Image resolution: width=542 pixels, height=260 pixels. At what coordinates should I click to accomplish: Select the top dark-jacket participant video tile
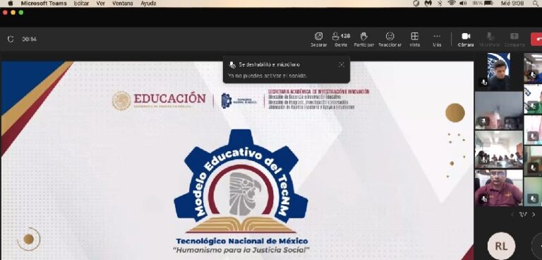499,71
